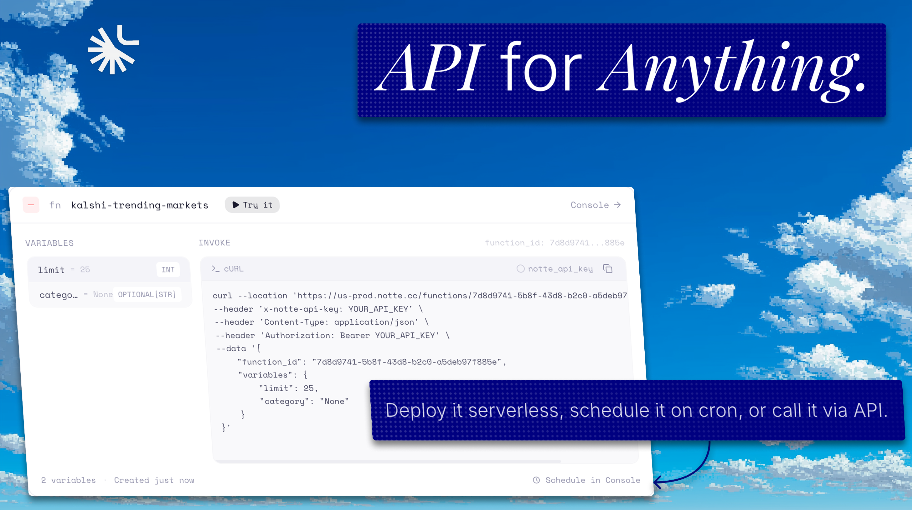Select the notte_api_key radio circle
Image resolution: width=913 pixels, height=510 pixels.
tap(520, 268)
